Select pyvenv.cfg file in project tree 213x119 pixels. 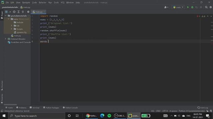[20, 32]
